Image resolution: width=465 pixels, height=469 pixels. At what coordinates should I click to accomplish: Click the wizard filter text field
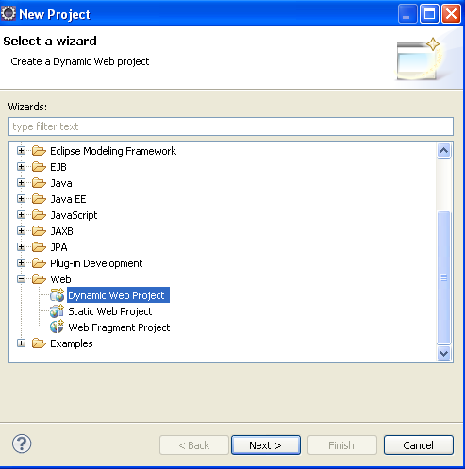(231, 126)
